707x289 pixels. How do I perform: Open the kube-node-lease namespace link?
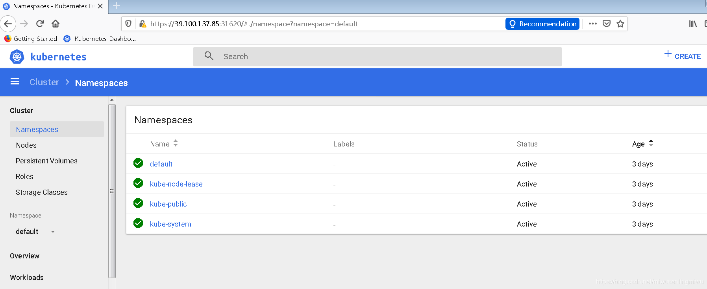[176, 184]
